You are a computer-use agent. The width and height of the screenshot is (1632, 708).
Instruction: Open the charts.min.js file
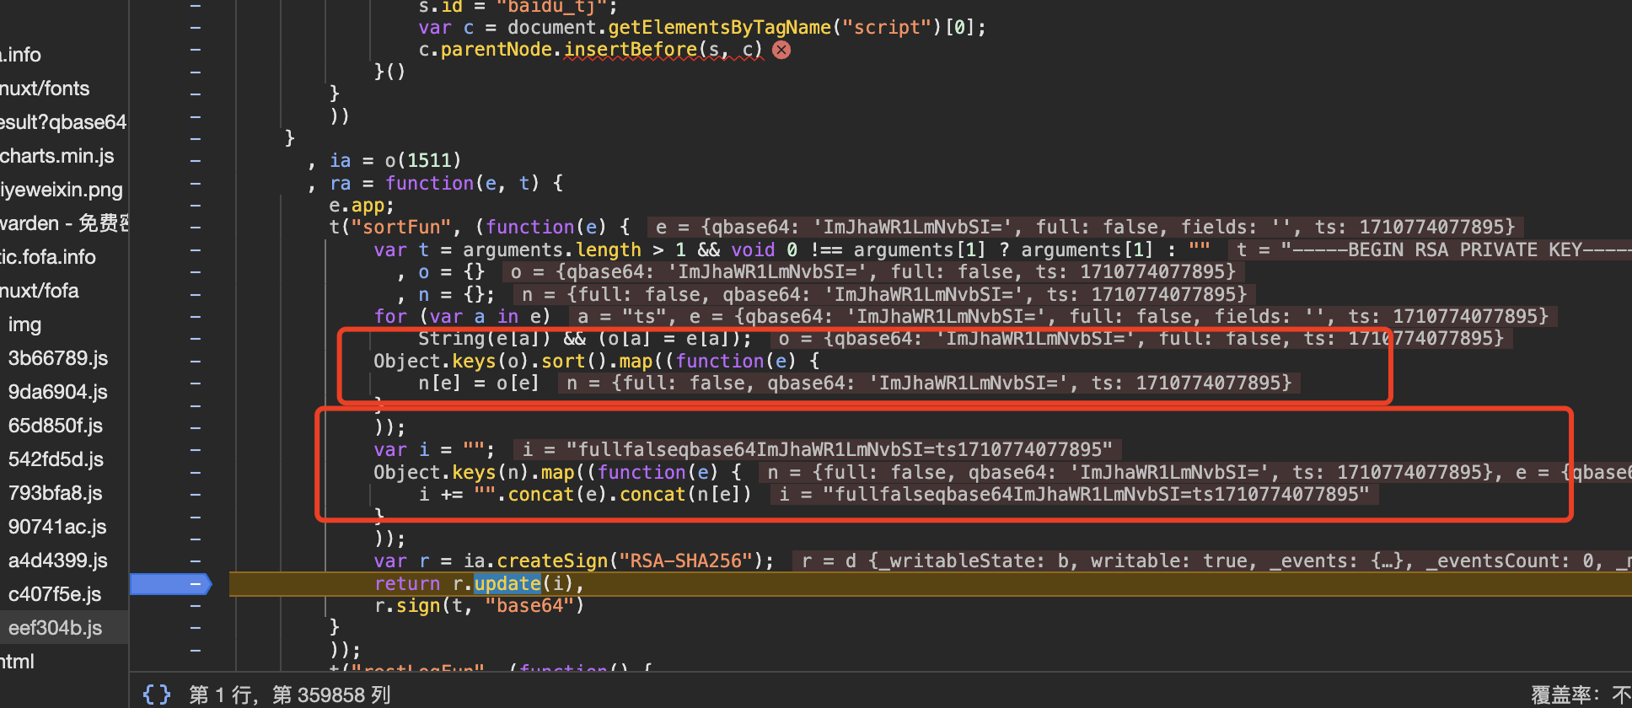click(57, 156)
